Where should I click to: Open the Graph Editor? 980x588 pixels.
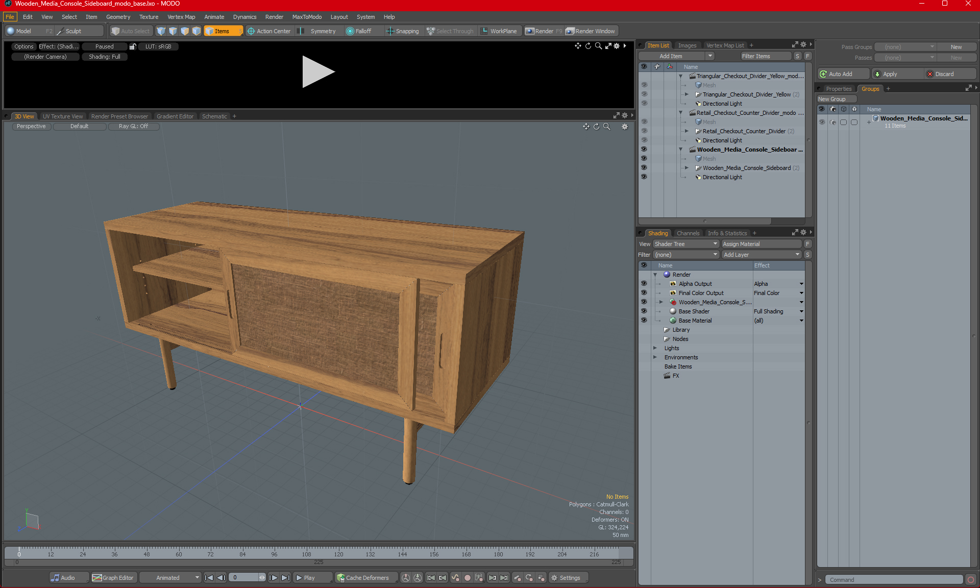click(113, 578)
